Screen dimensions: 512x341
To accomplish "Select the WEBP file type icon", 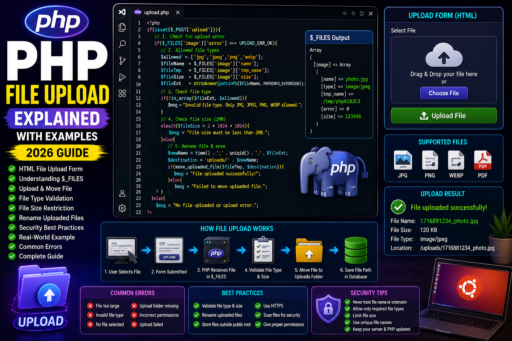I will pos(456,160).
